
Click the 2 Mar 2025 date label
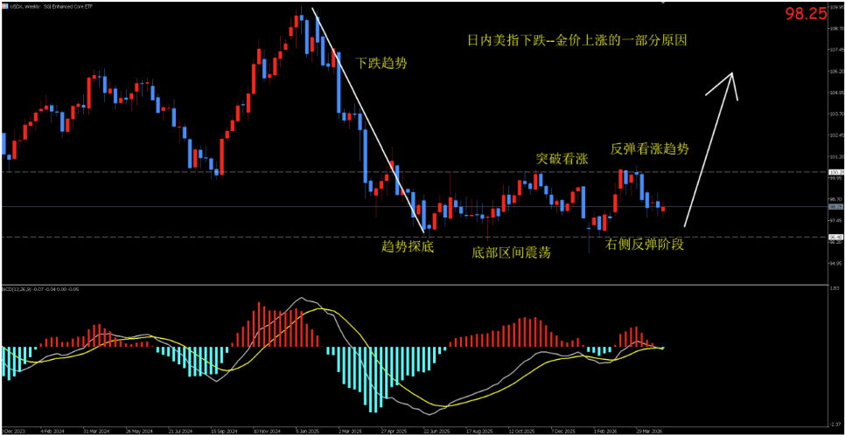tap(348, 432)
